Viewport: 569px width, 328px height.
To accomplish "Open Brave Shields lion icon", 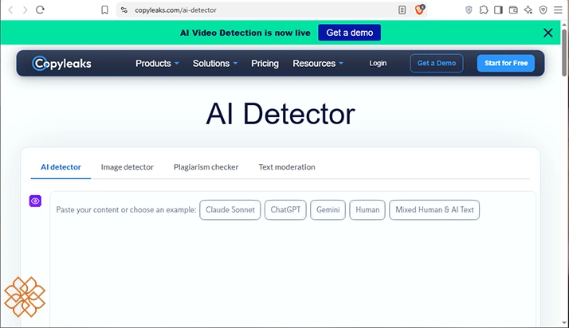I will [419, 10].
